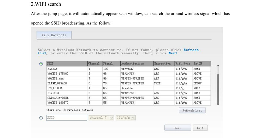
Task: Select the SSID list radio button
Action: tap(41, 64)
